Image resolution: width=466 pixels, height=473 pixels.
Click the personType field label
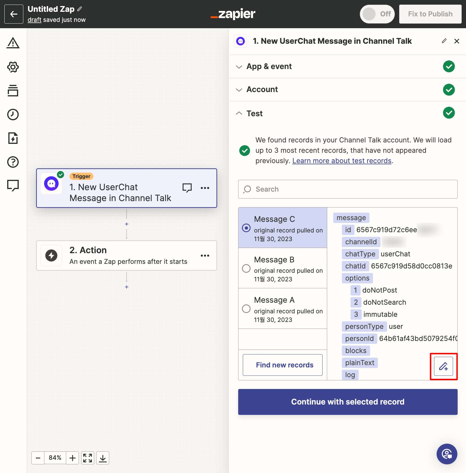click(364, 327)
